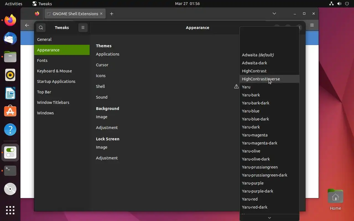Go to the Top Bar section
354x221 pixels.
coord(62,92)
